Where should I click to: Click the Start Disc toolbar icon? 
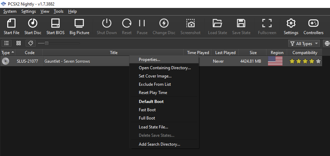(x=33, y=23)
